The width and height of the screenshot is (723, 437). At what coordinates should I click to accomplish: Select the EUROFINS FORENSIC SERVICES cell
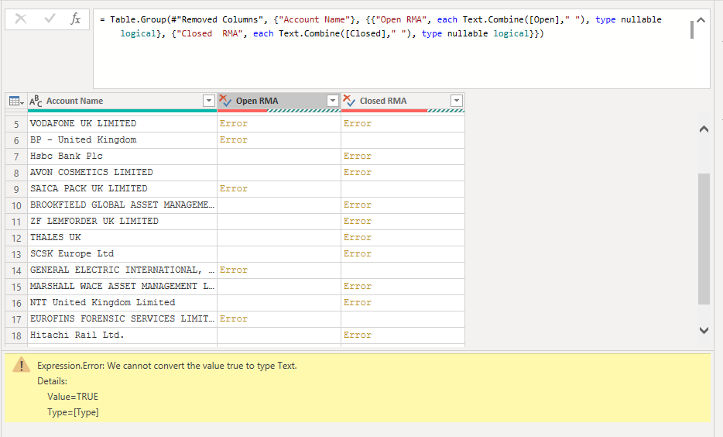pos(122,319)
